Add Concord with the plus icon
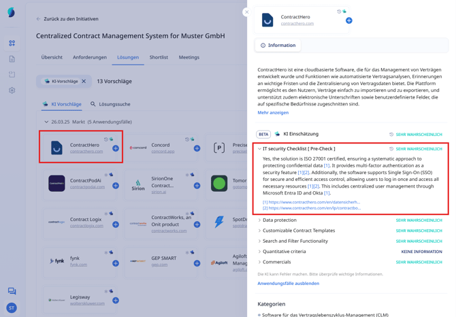The width and height of the screenshot is (456, 317). pos(197,148)
